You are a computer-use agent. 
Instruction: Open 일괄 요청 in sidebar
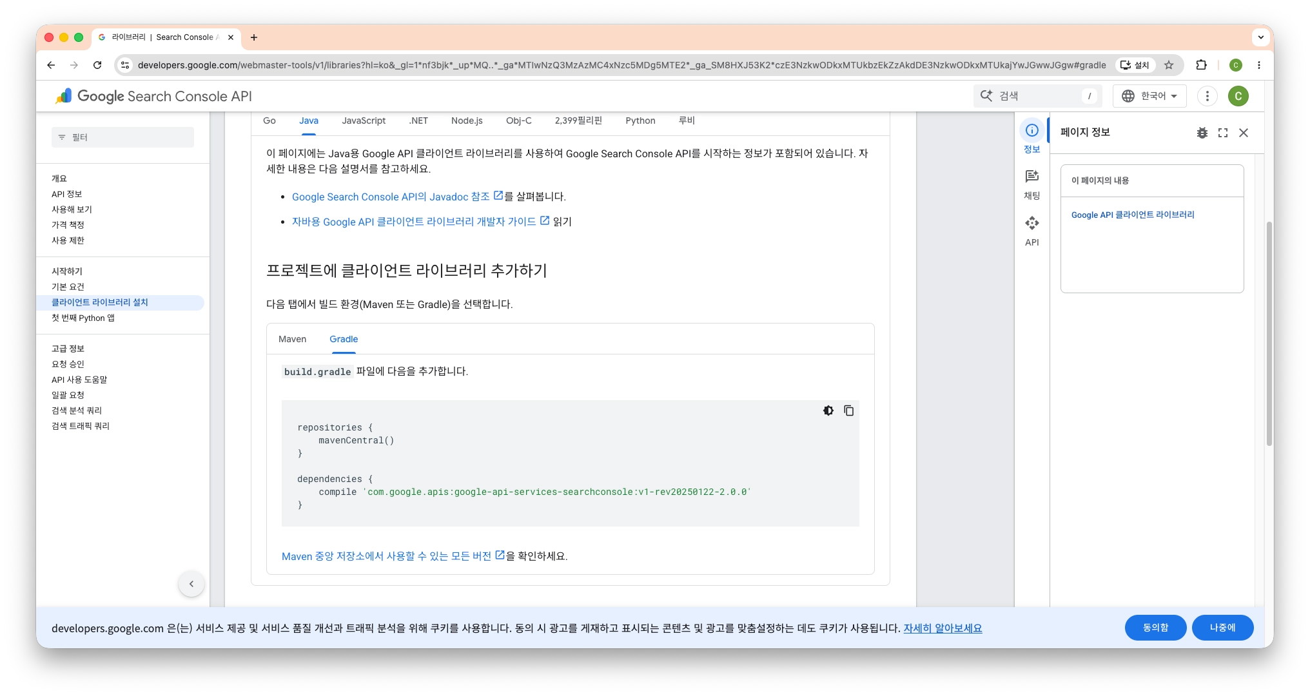click(x=68, y=395)
